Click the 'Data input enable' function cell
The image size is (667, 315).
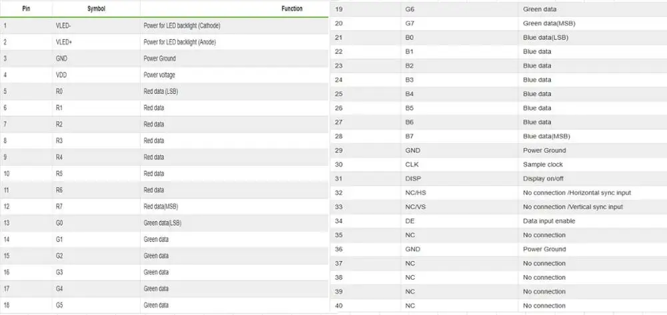[549, 221]
